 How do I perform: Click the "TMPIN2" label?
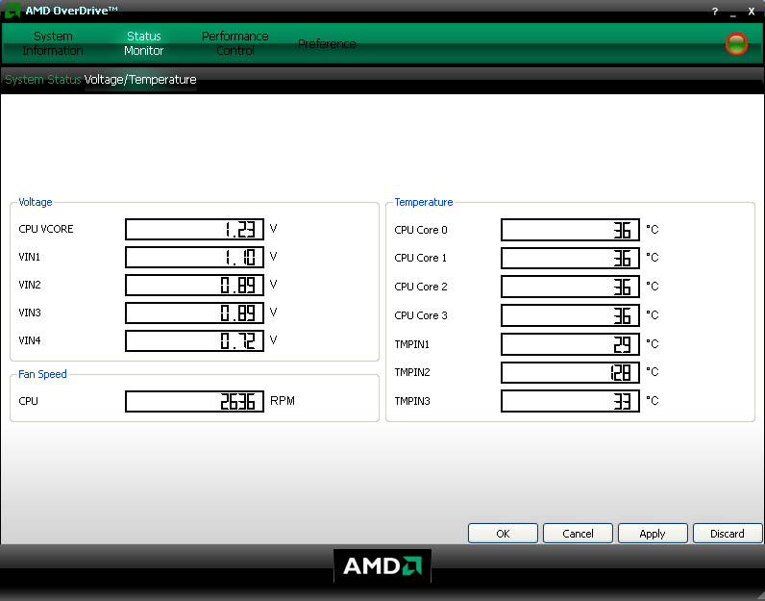[x=412, y=372]
